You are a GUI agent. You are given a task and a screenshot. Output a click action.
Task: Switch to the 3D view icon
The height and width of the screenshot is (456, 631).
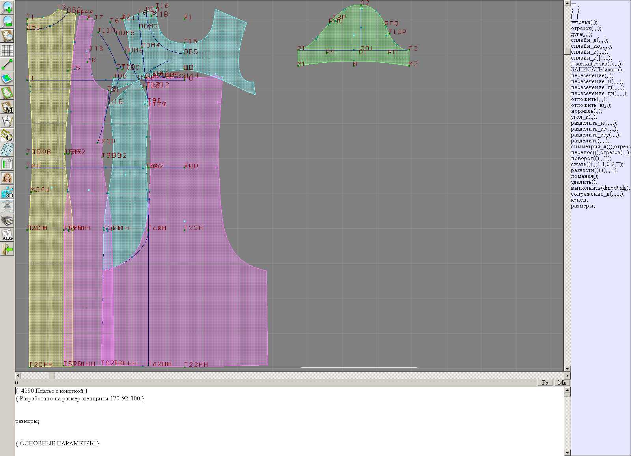tap(7, 192)
